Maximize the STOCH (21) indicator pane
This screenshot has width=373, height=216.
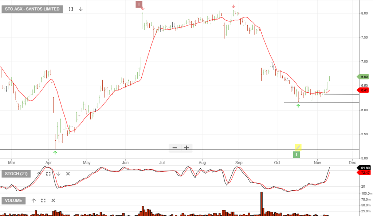(48, 174)
